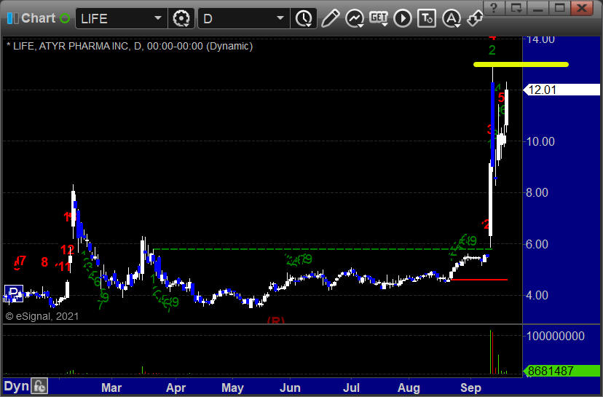603x397 pixels.
Task: Click the Jul label on time axis
Action: (x=351, y=388)
